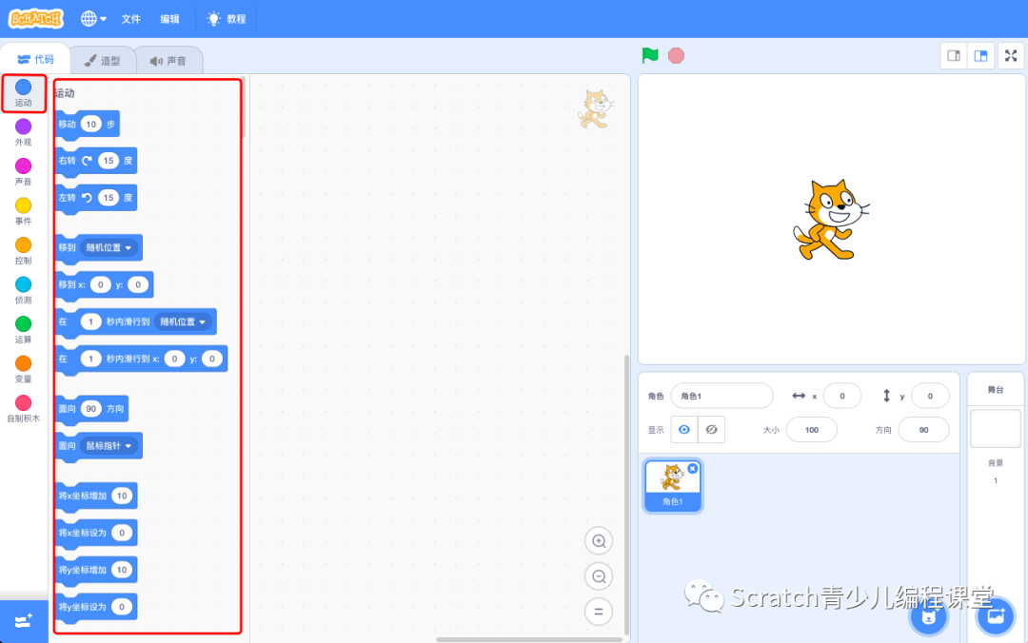Expand 随机位置 dropdown in glide block
This screenshot has width=1028, height=643.
184,321
